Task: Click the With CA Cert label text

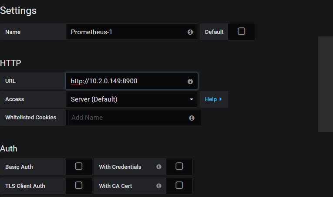Action: pos(115,186)
